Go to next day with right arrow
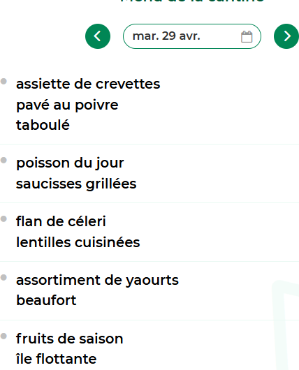Screen dimensions: 299x370 (x=286, y=36)
